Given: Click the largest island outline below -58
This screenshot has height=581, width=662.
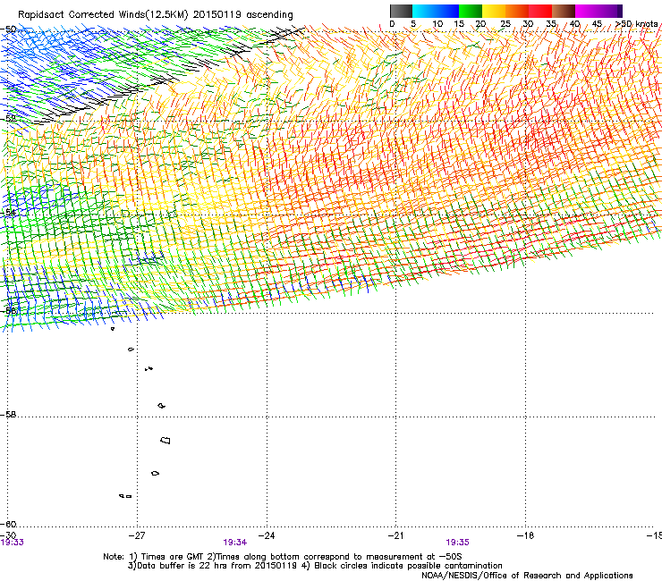Looking at the screenshot, I should tap(165, 441).
